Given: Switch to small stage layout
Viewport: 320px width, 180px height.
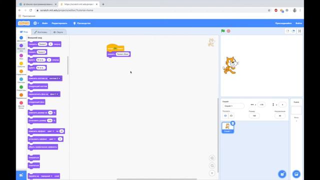Looking at the screenshot, I should click(287, 31).
